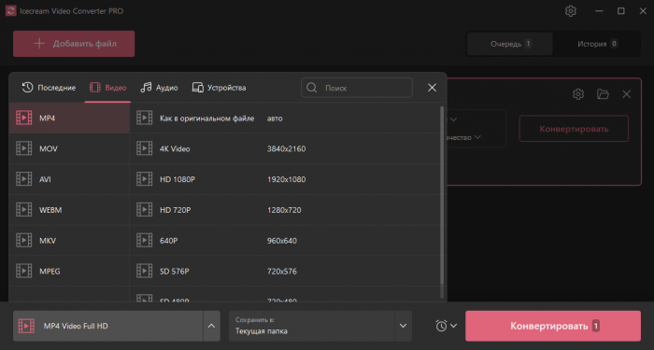Remove queued file with its X icon
This screenshot has width=654, height=350.
tap(627, 94)
